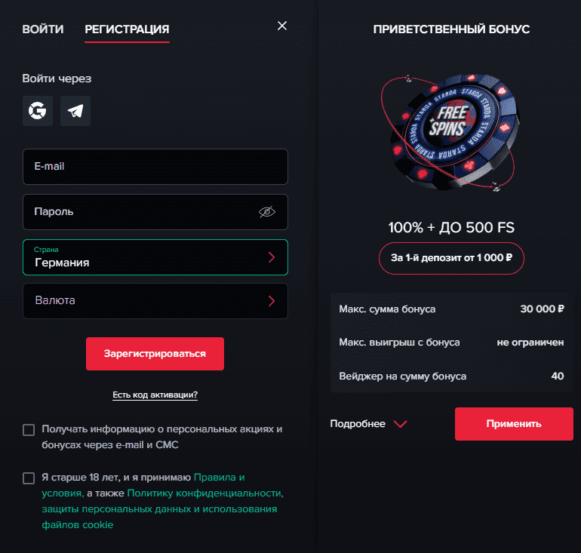Click the red chevron next to Подробнее
581x553 pixels.
click(x=400, y=424)
